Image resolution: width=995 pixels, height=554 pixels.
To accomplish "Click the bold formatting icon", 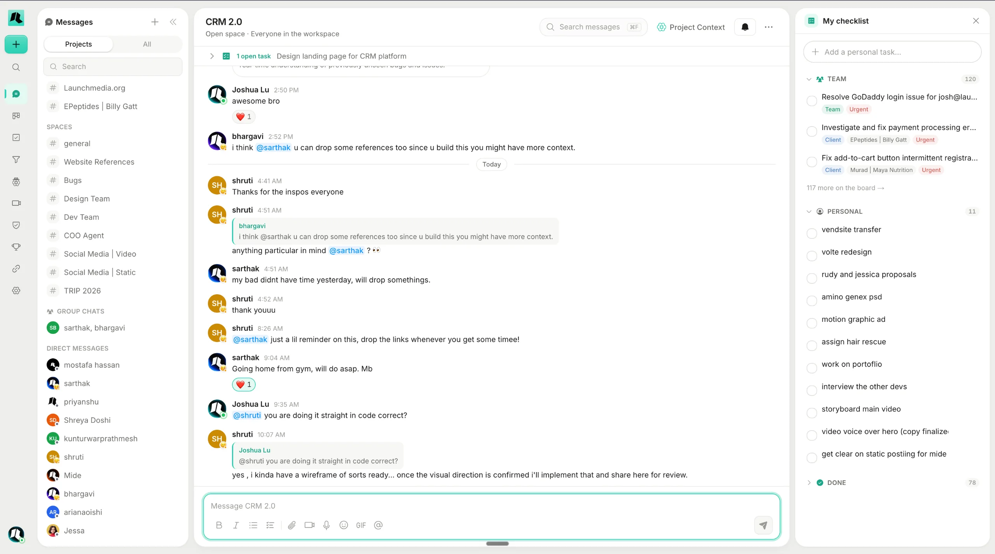I will (x=219, y=525).
